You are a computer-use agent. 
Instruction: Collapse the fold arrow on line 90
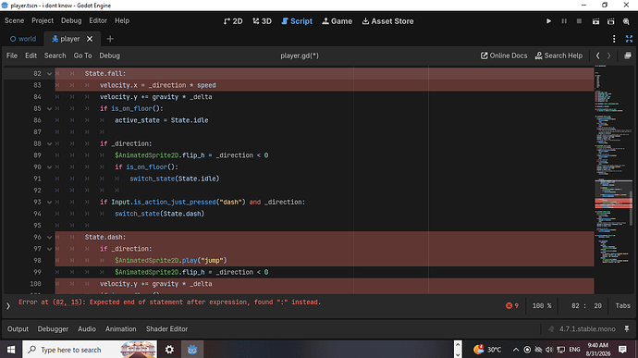click(49, 167)
